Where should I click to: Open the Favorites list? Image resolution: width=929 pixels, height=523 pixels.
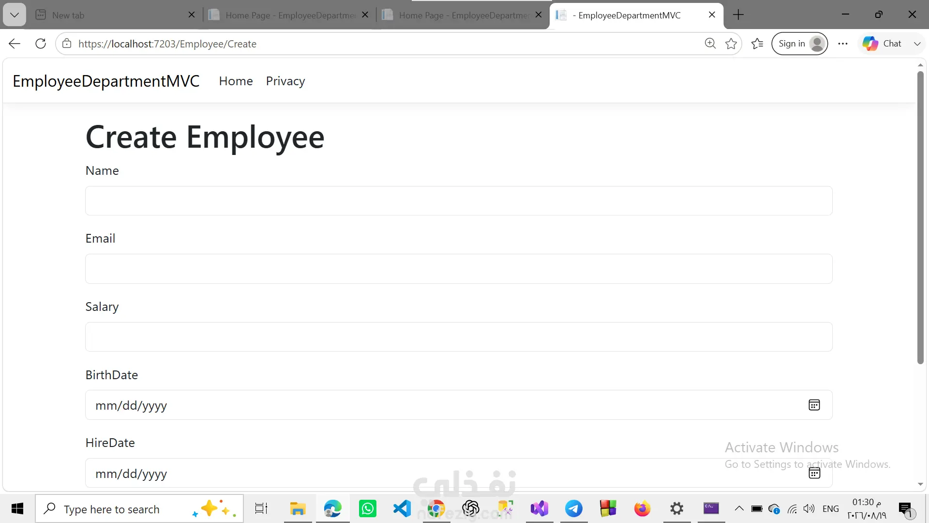click(757, 44)
